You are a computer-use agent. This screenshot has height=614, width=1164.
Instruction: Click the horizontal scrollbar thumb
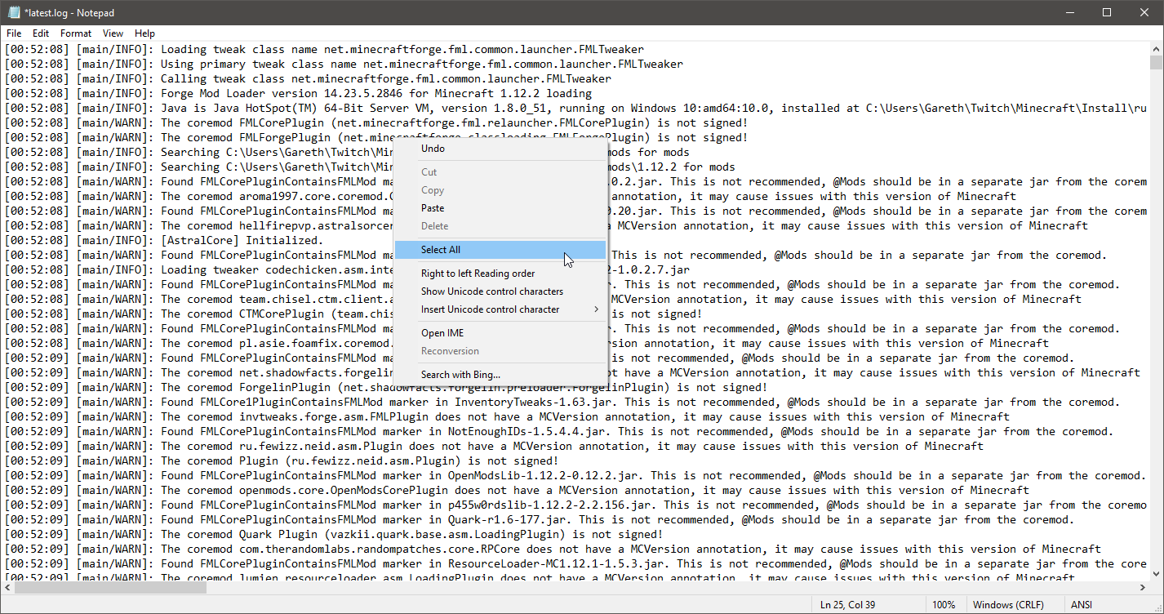[x=110, y=588]
